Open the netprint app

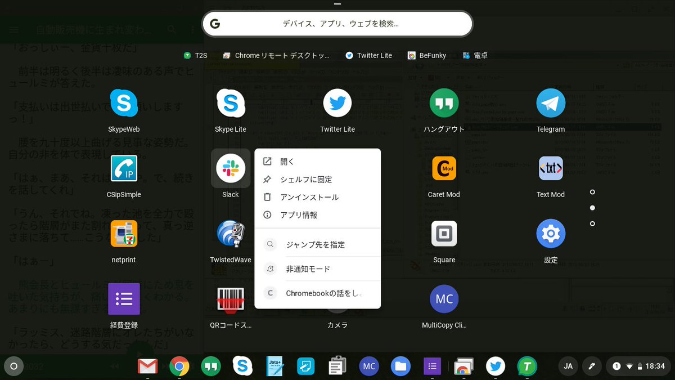point(124,234)
